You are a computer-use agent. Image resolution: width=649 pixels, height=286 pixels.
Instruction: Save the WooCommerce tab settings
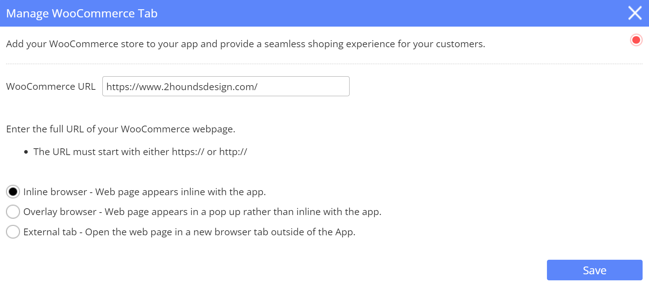(x=594, y=270)
